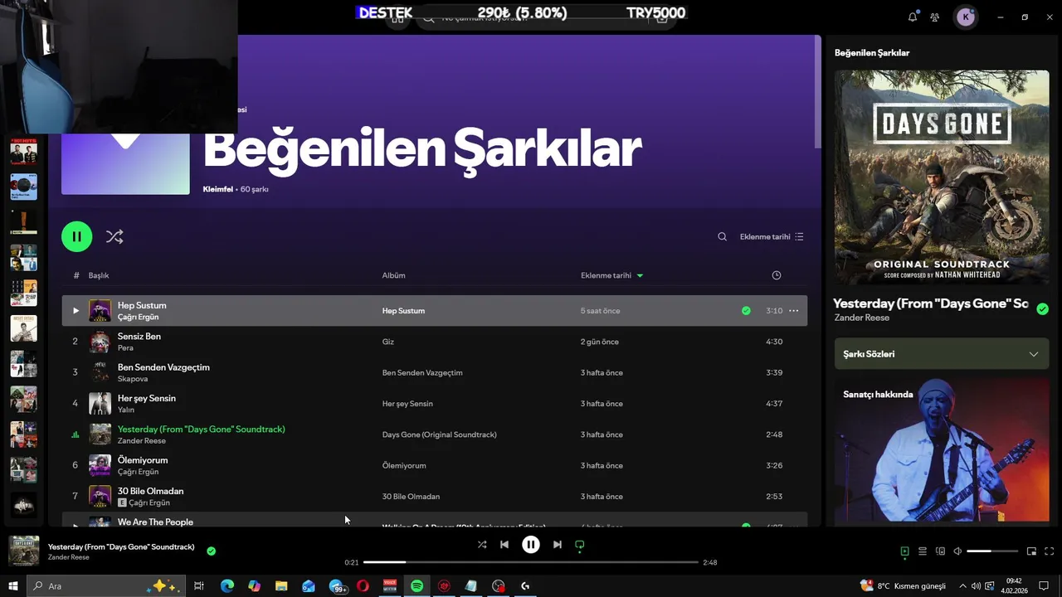Open Zander Reese artist link in the right panel

(861, 318)
